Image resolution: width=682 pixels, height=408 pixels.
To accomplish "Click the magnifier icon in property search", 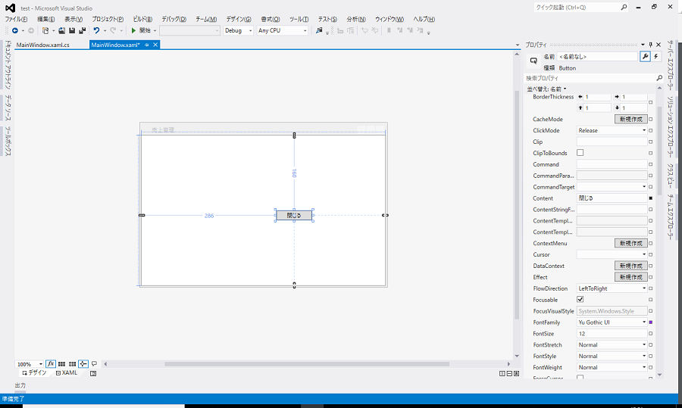I will 659,78.
